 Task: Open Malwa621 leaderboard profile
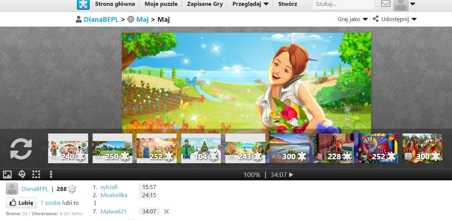pos(113,211)
